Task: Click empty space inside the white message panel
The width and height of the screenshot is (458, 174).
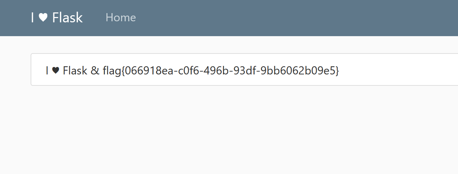Action: pyautogui.click(x=399, y=70)
